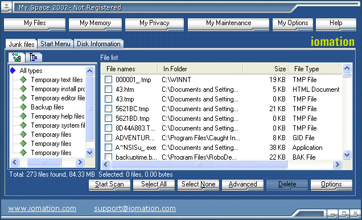Click the green icon beside Temporary editor files
The image size is (362, 220).
(23, 98)
